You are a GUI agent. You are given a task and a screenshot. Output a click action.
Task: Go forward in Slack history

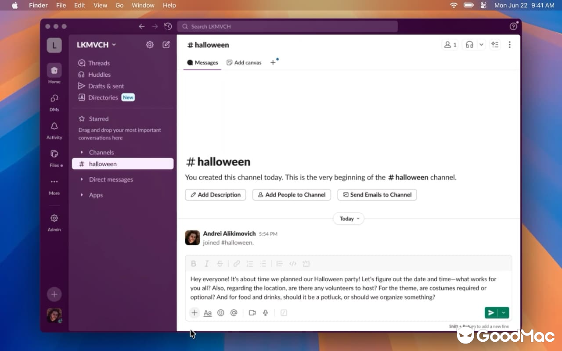[155, 26]
